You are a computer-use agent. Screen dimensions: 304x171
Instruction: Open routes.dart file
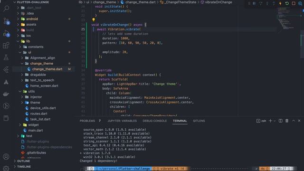click(x=38, y=114)
